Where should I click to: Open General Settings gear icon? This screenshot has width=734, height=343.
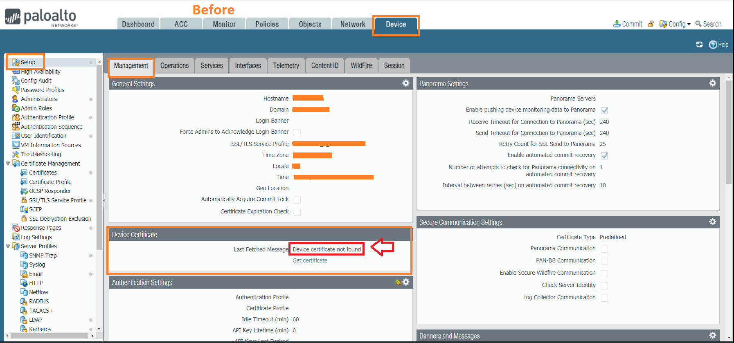[x=405, y=83]
